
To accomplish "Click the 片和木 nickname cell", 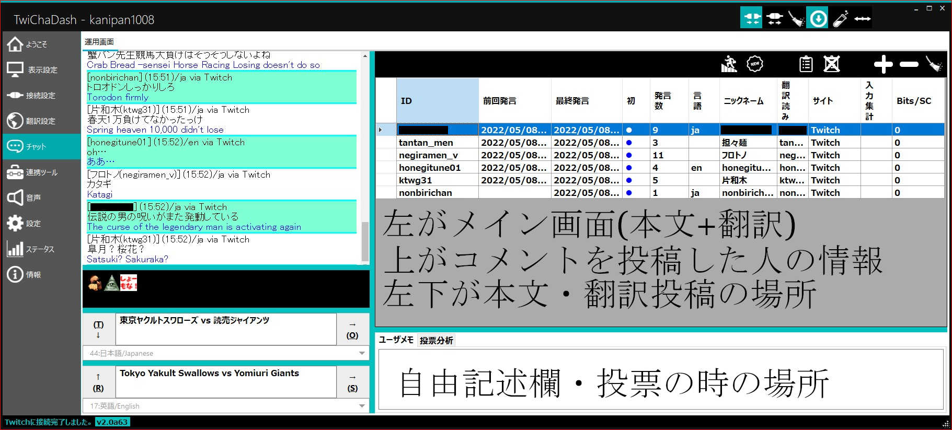I will (x=749, y=180).
